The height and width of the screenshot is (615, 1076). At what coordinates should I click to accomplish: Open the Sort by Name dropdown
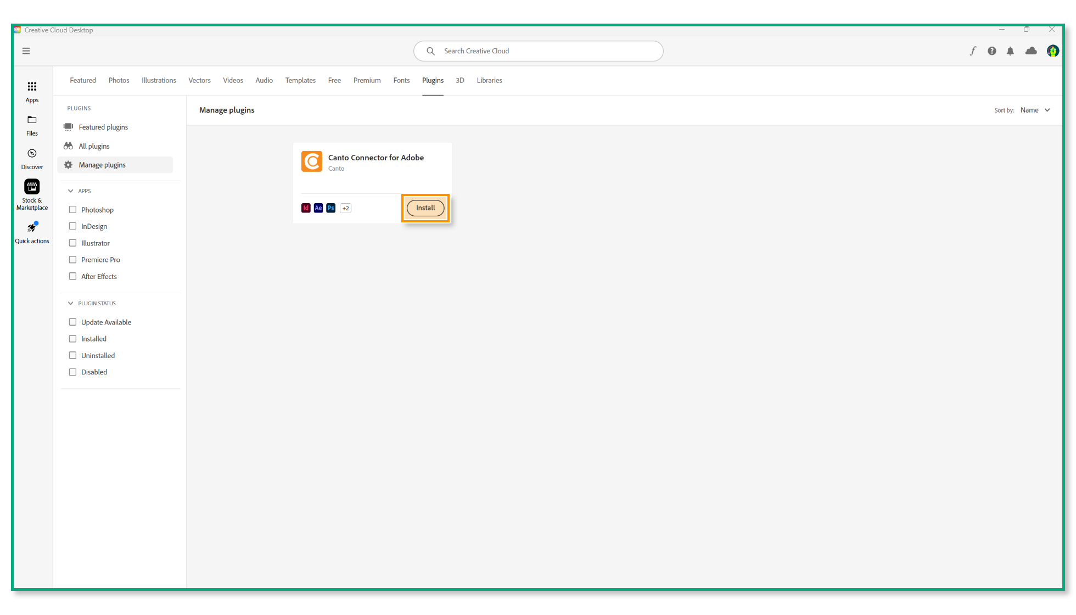click(1035, 110)
